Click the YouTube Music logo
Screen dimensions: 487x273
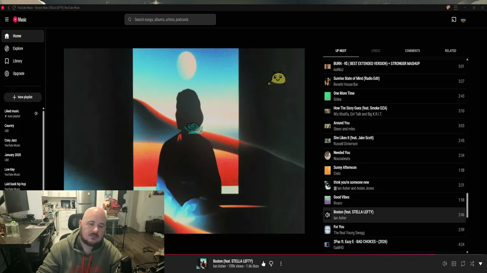pos(20,20)
